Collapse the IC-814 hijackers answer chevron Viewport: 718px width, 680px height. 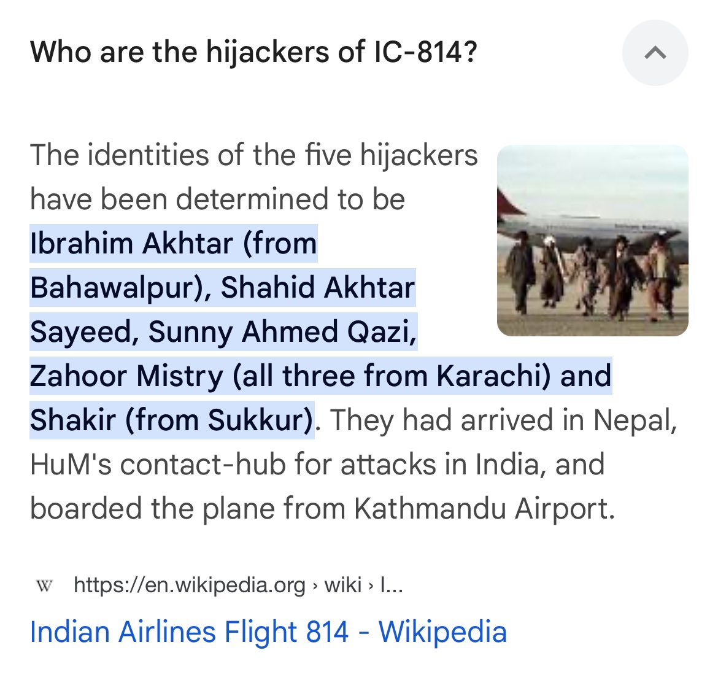(655, 53)
